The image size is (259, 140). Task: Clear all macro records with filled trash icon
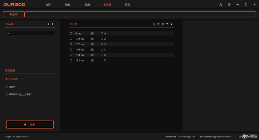point(163,24)
